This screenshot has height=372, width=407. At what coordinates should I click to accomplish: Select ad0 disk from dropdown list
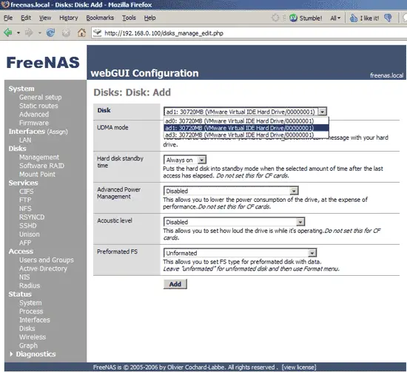pos(246,121)
